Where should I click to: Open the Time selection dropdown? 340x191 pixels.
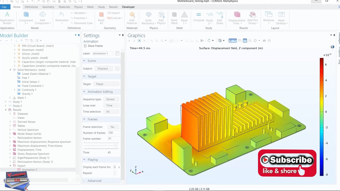click(111, 112)
